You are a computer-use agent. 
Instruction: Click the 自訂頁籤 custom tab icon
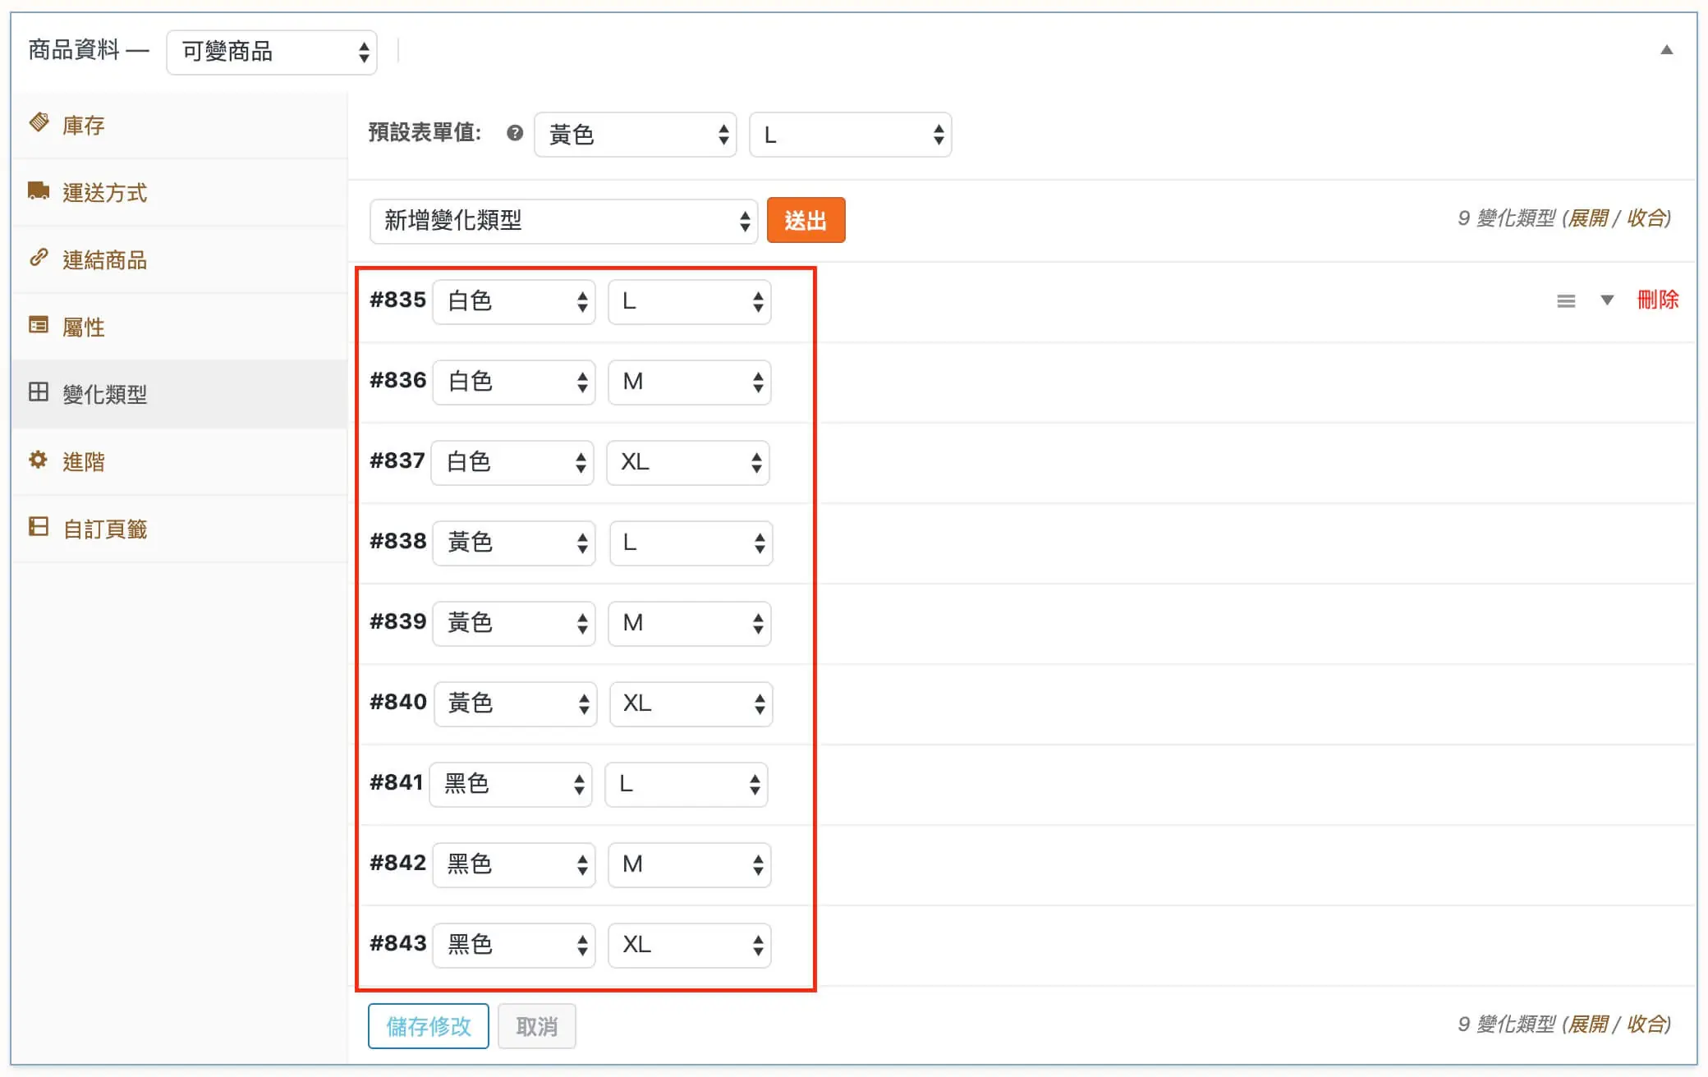[x=39, y=526]
